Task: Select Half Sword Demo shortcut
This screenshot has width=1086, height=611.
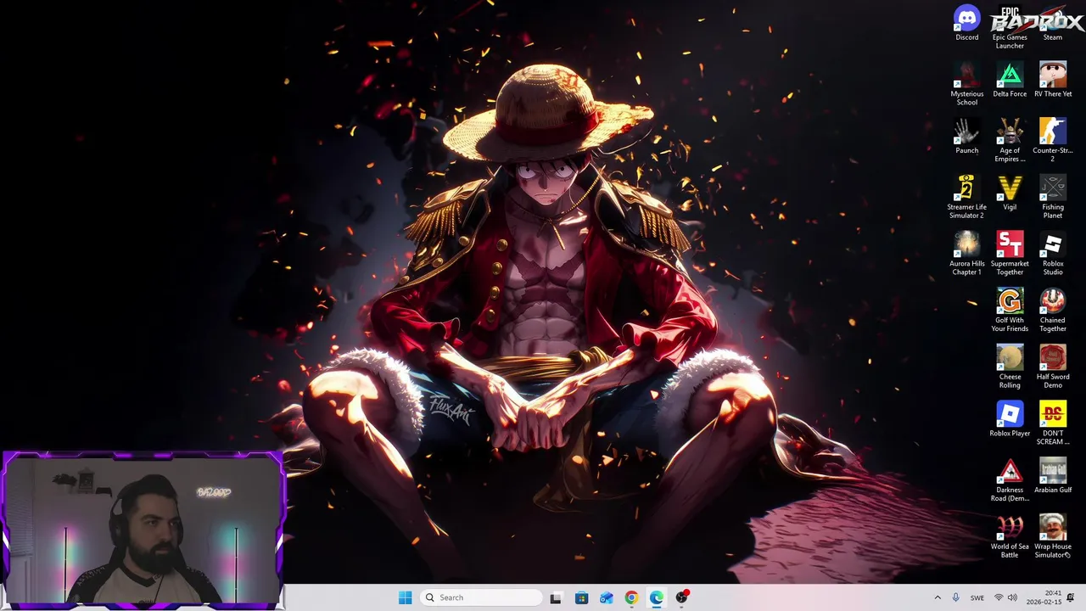Action: [x=1053, y=367]
